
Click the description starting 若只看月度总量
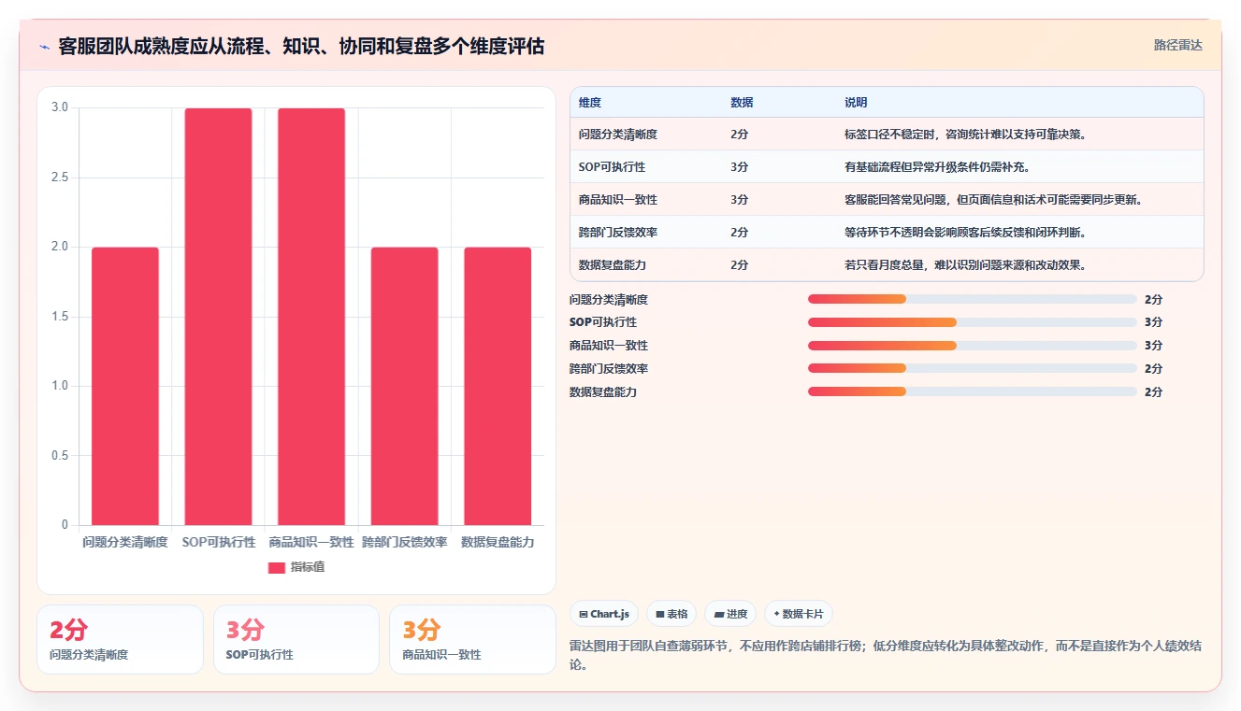[x=965, y=265]
